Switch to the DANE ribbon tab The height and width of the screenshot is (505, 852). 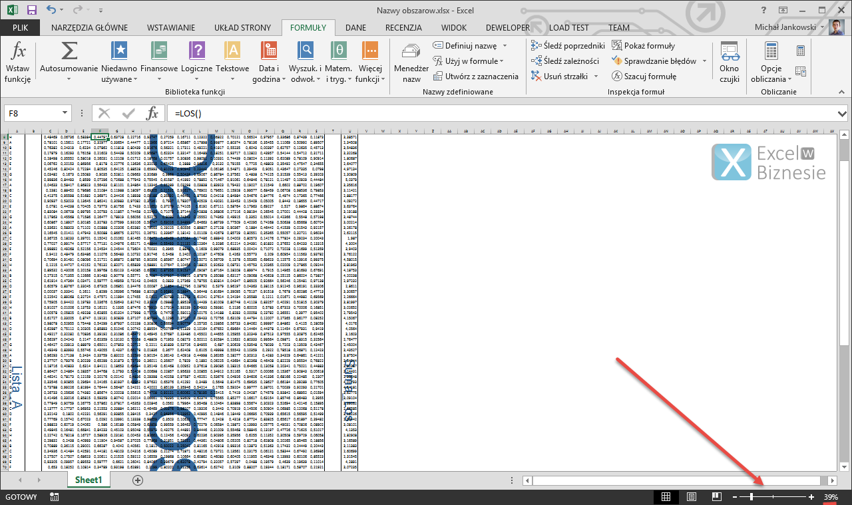point(356,27)
